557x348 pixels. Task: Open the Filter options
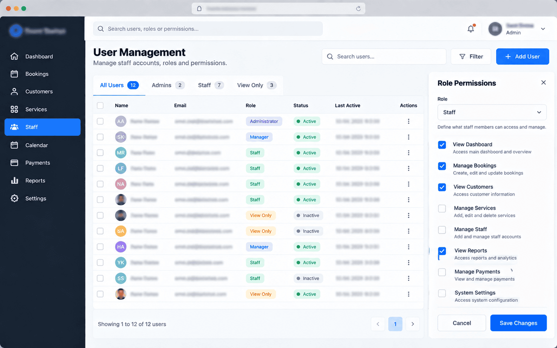coord(471,56)
